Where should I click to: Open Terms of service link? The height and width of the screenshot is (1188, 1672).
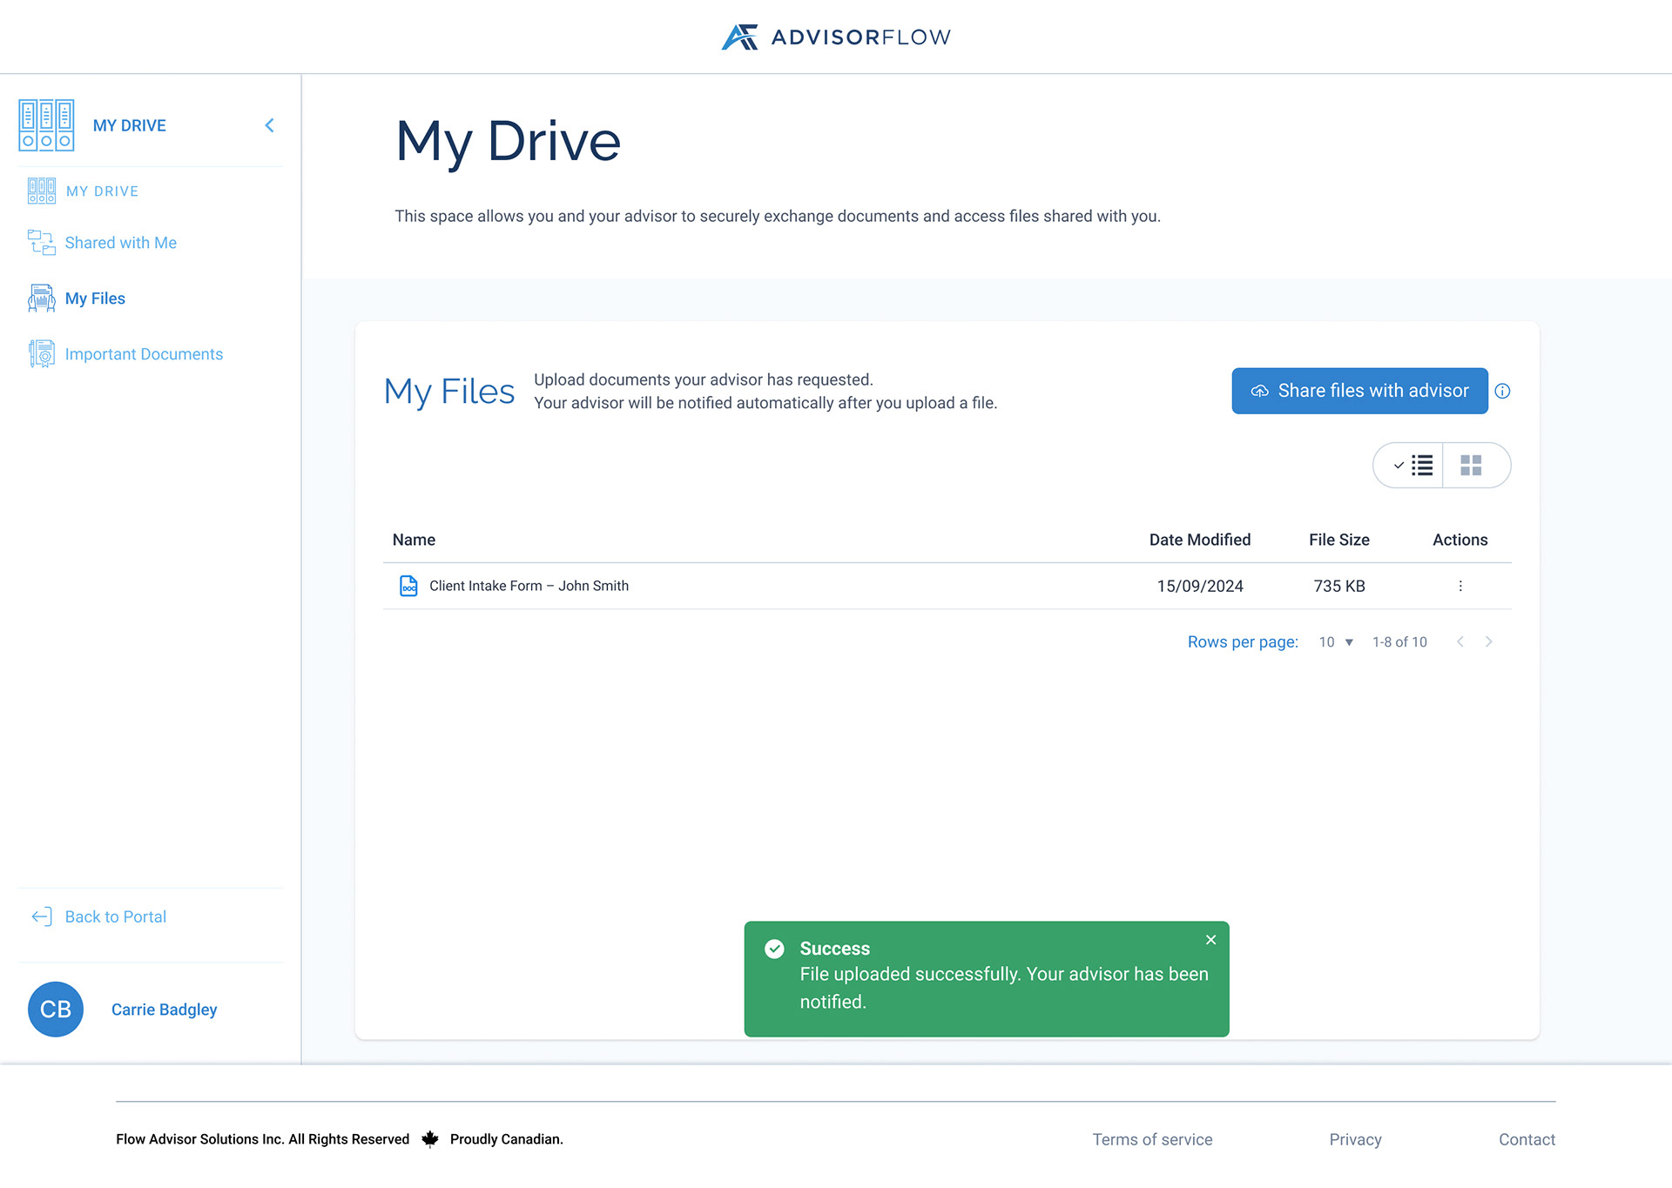pyautogui.click(x=1151, y=1139)
